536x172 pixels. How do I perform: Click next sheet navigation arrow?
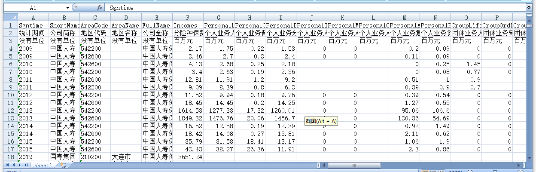click(x=20, y=165)
